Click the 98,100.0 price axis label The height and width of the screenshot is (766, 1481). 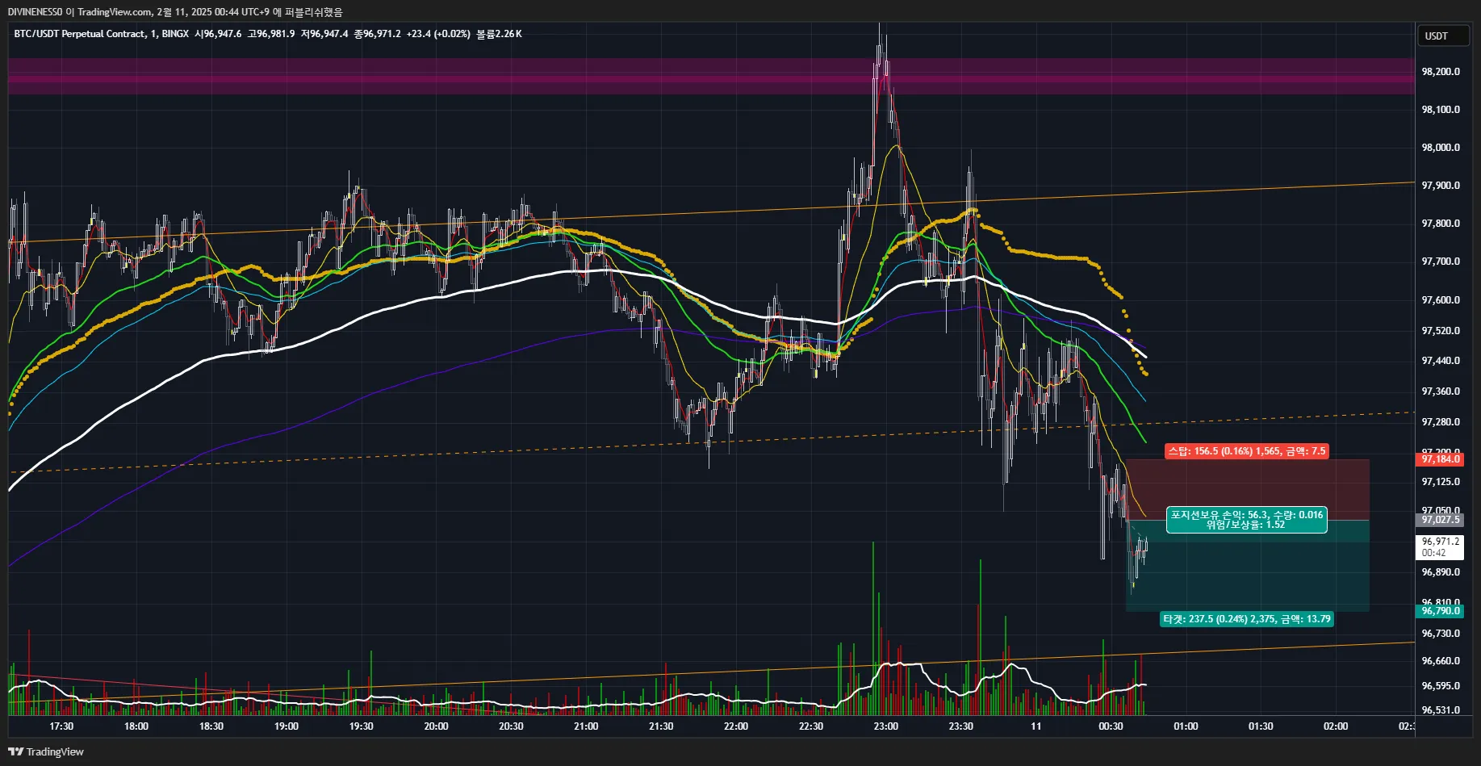(x=1441, y=110)
